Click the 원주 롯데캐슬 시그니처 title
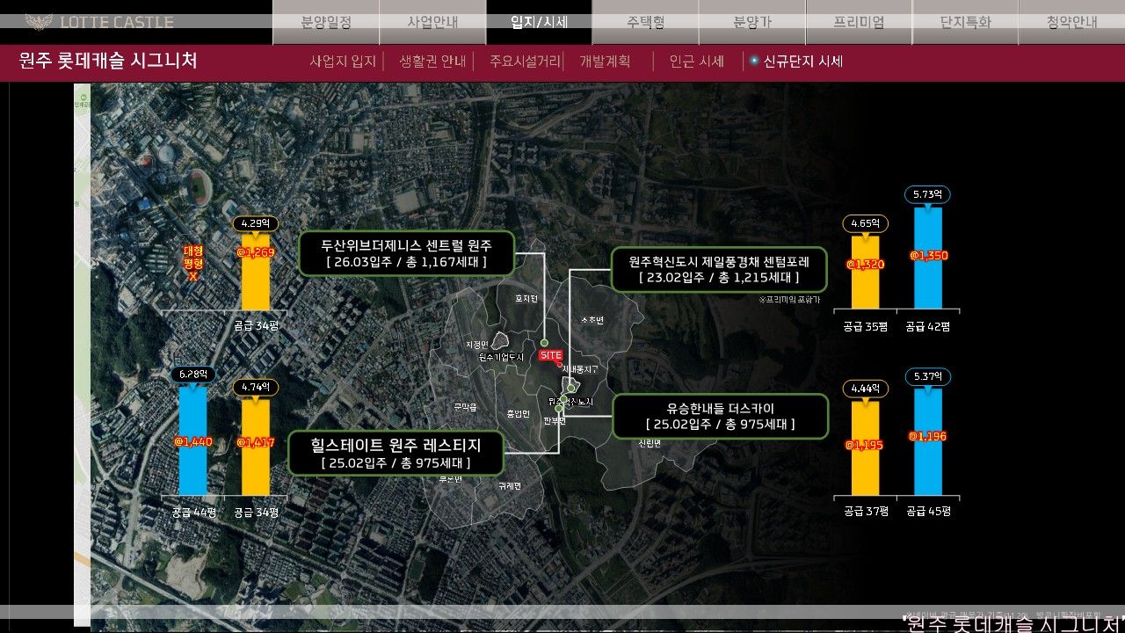 click(x=108, y=61)
